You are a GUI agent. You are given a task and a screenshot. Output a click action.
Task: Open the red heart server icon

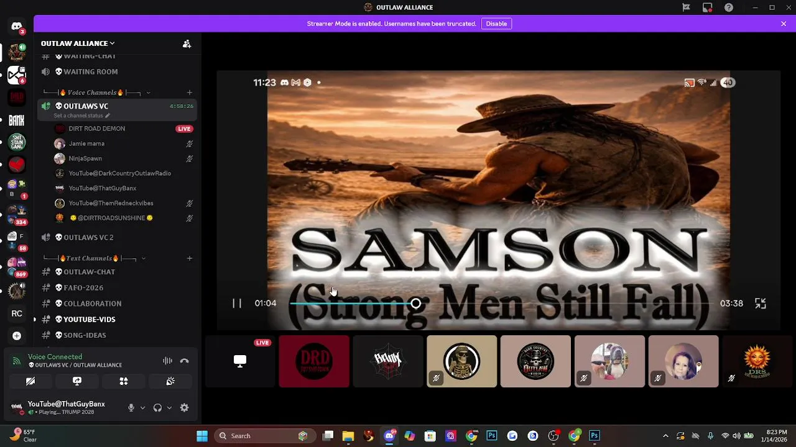[17, 165]
